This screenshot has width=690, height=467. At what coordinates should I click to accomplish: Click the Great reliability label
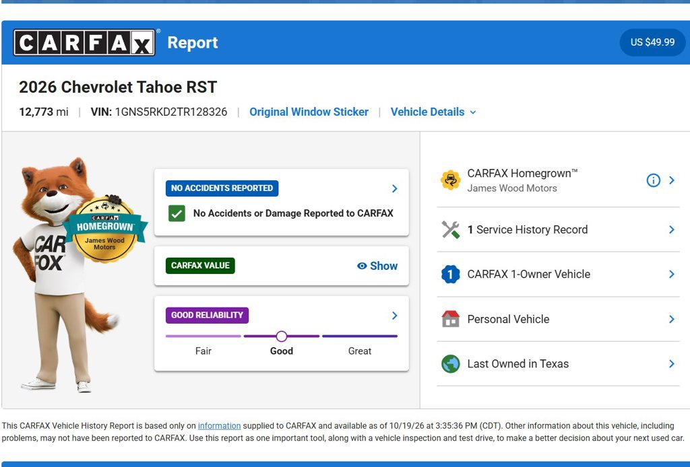360,351
